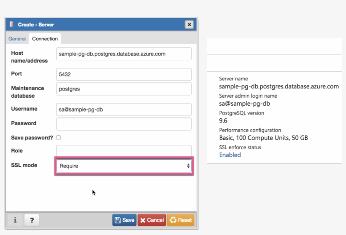Select the Connection tab

click(x=45, y=39)
